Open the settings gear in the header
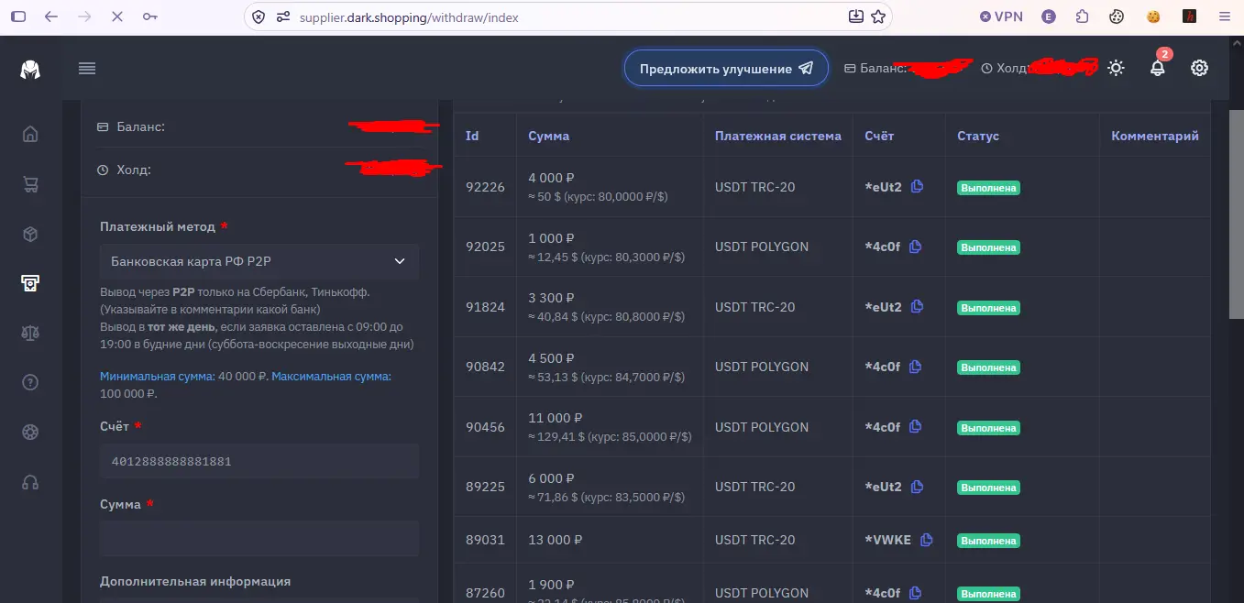 (x=1199, y=68)
